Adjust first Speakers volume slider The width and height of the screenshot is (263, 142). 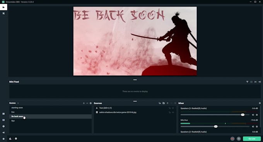click(x=215, y=115)
